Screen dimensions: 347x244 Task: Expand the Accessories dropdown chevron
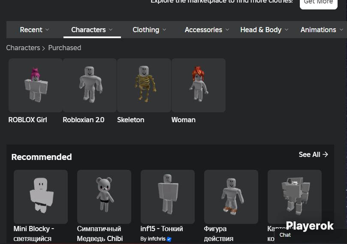pyautogui.click(x=227, y=30)
